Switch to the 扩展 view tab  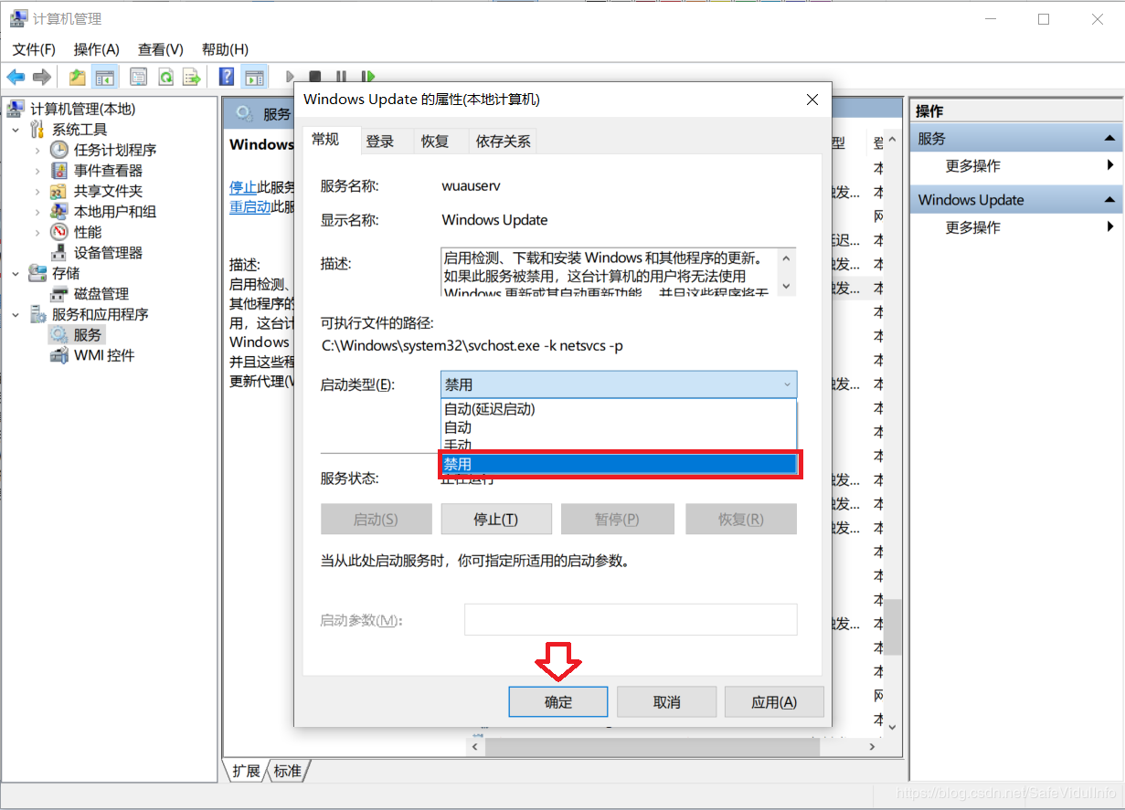tap(246, 772)
